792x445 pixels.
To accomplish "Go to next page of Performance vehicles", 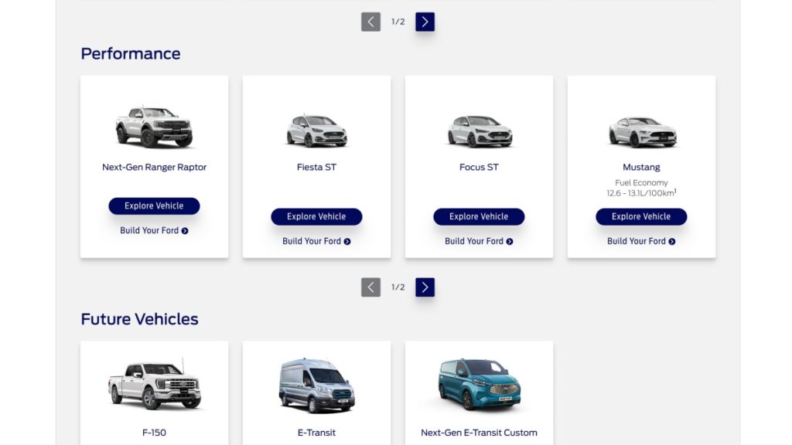I will coord(425,287).
